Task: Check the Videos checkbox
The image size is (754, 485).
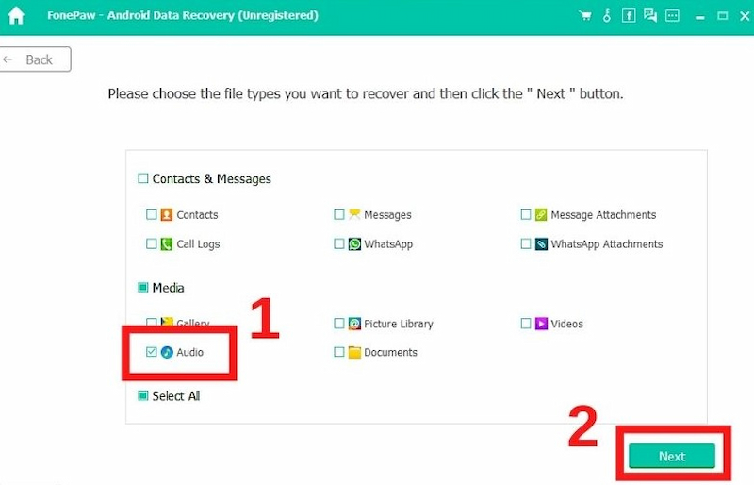Action: click(x=526, y=323)
